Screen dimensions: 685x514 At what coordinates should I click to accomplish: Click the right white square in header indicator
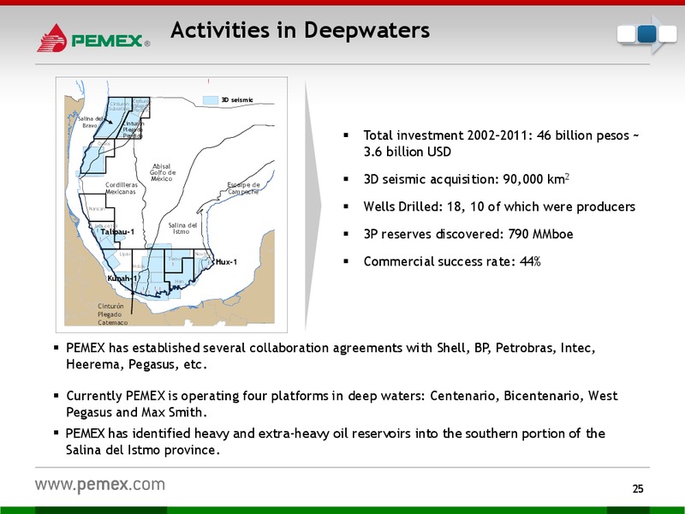[x=668, y=34]
